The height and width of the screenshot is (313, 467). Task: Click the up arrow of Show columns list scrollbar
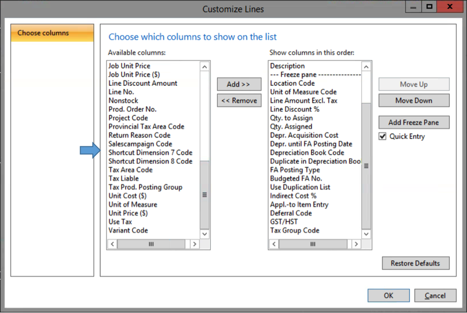[366, 67]
